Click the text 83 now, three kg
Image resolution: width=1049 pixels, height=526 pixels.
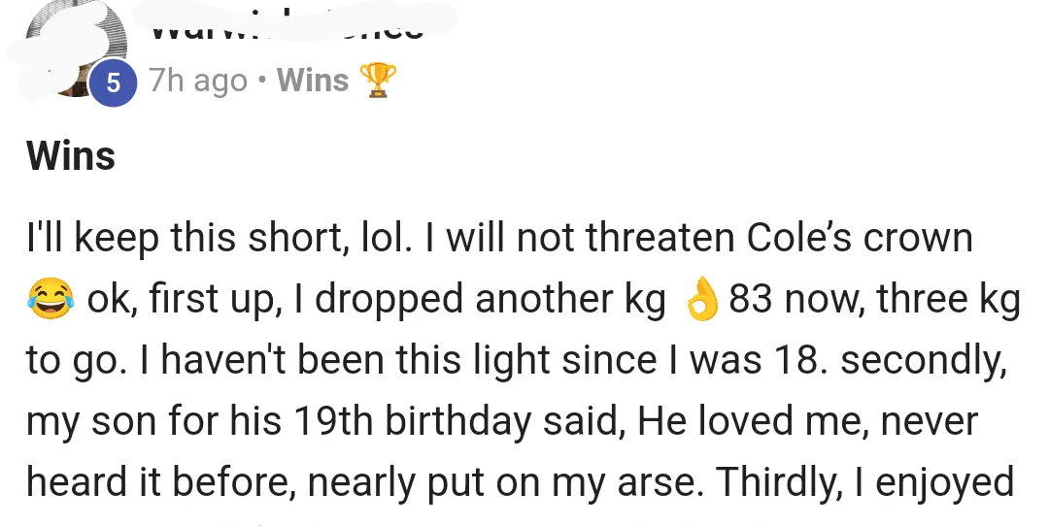[874, 300]
